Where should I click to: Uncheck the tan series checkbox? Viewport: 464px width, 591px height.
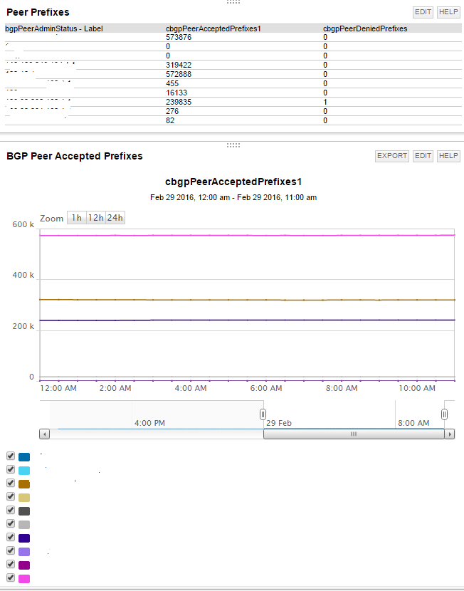pyautogui.click(x=11, y=497)
